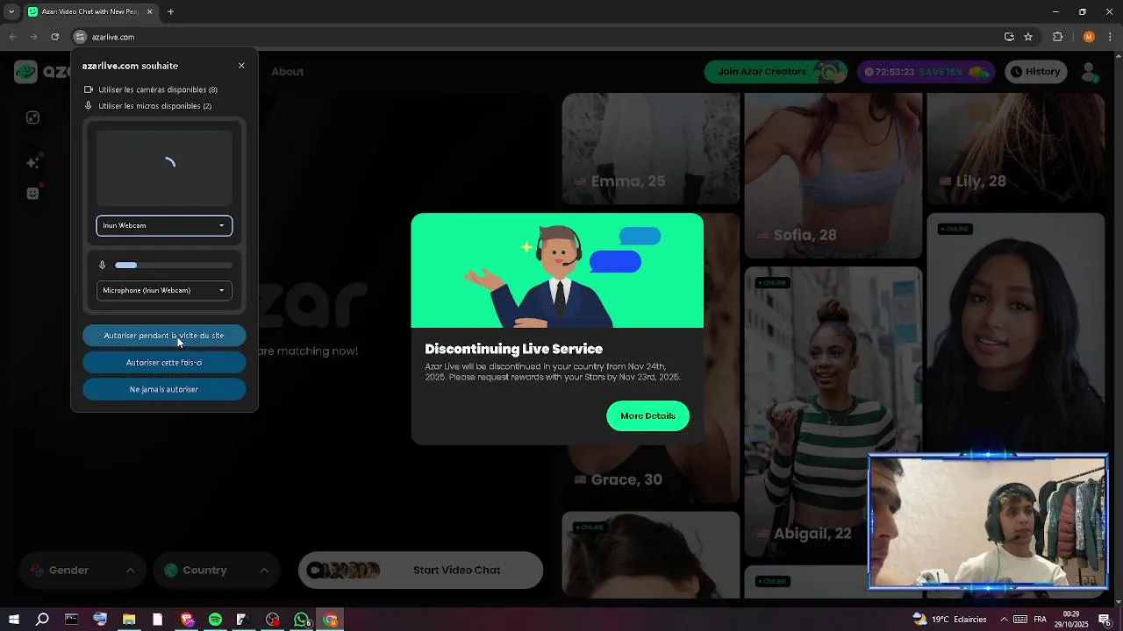
Task: Open a new browser tab
Action: pos(170,12)
